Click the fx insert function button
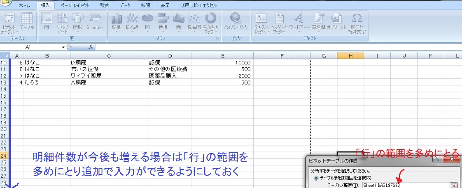Image resolution: width=462 pixels, height=188 pixels. coord(91,47)
